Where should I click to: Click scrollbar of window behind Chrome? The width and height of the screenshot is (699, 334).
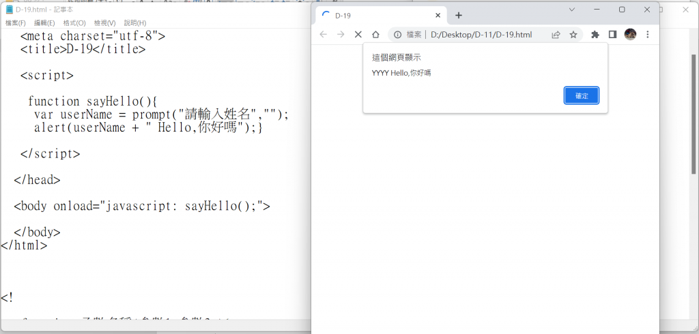(x=694, y=114)
